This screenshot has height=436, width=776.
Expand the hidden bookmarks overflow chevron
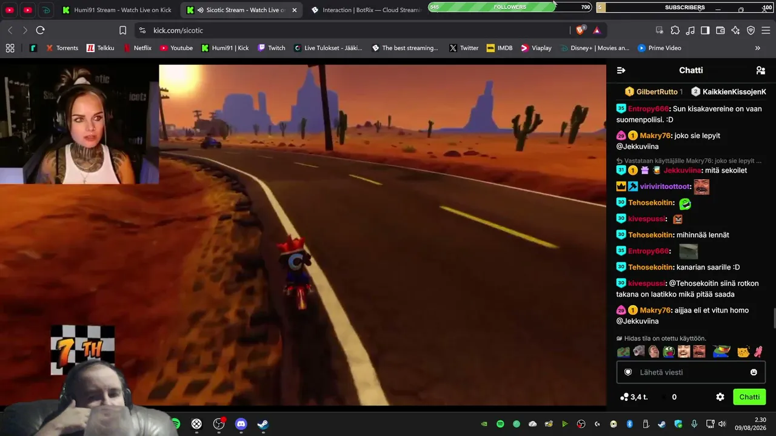[757, 48]
